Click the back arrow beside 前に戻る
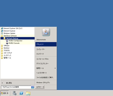 coord(2,83)
